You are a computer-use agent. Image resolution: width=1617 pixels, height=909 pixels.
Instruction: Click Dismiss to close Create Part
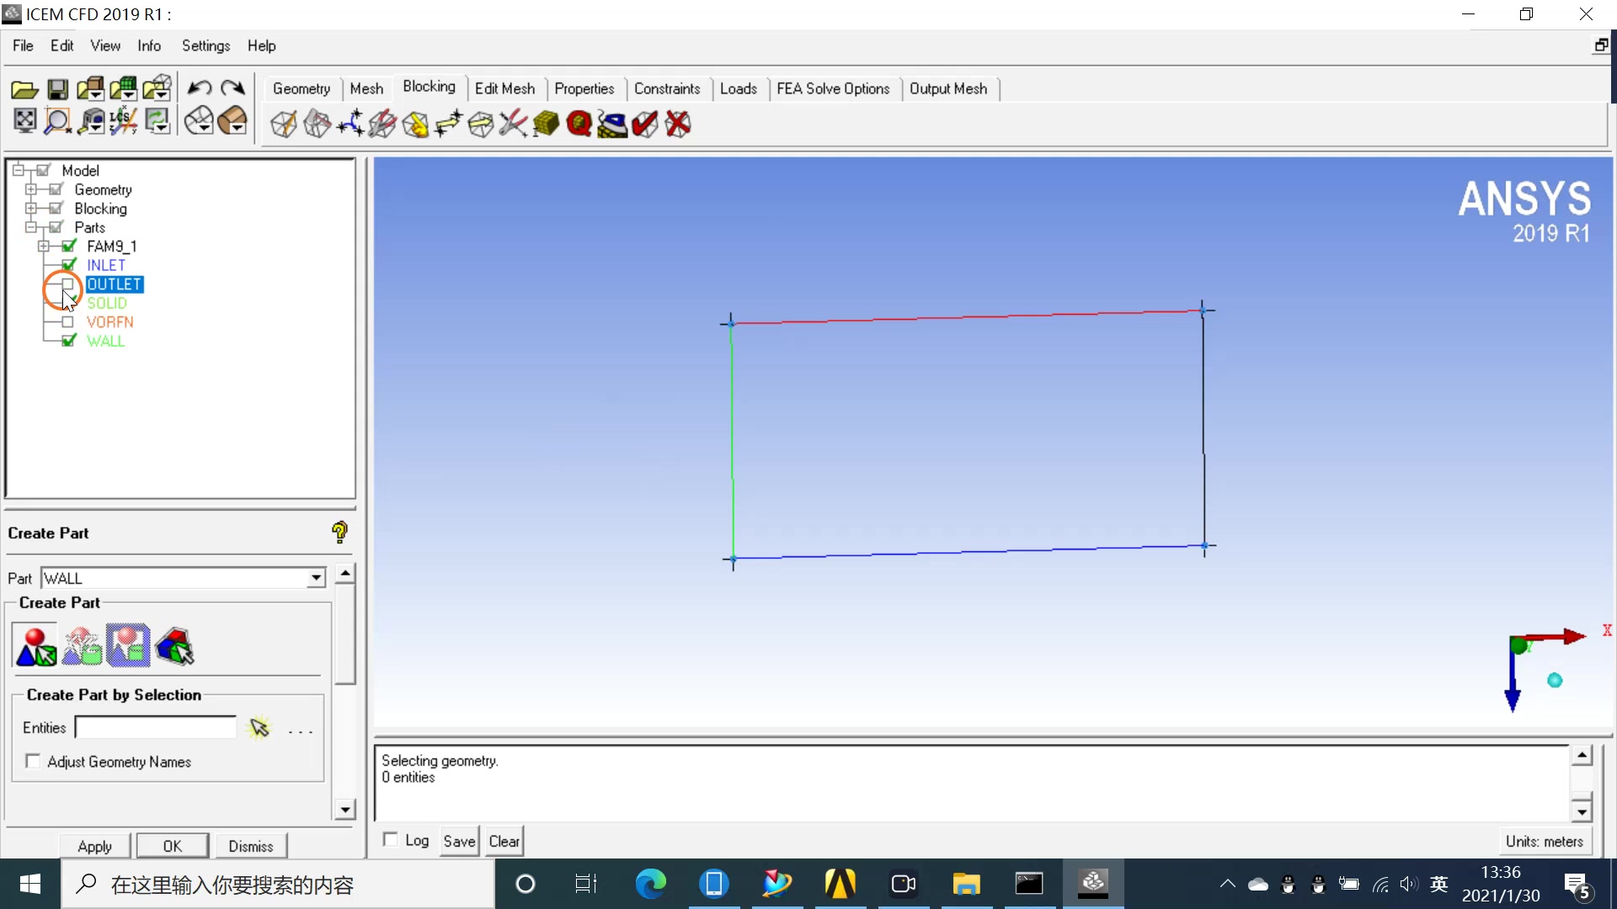(250, 846)
